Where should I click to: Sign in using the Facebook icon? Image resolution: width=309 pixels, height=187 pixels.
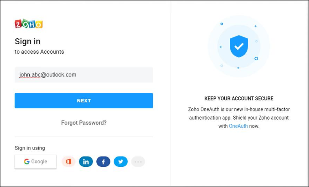(x=103, y=162)
